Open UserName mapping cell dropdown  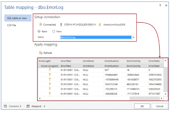click(93, 66)
